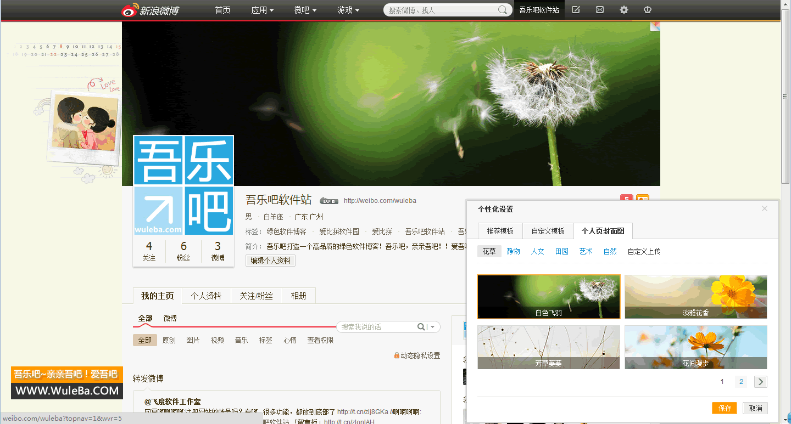Open the 相册 profile tab
791x424 pixels.
[x=298, y=296]
